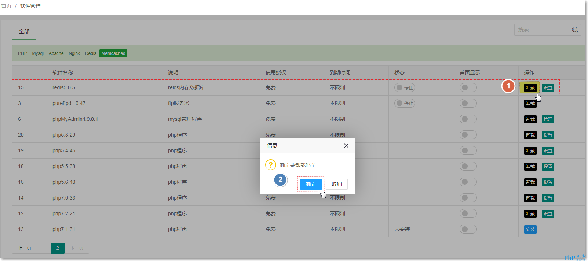This screenshot has height=261, width=588.
Task: Click 确定 to confirm uninstall
Action: coord(311,184)
